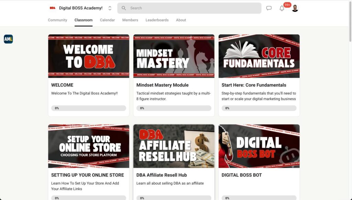The height and width of the screenshot is (200, 352).
Task: Open the chat messages icon
Action: point(269,8)
